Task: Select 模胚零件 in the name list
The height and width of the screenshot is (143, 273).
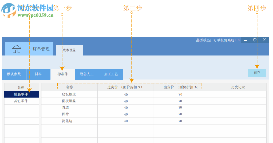Action: click(22, 94)
